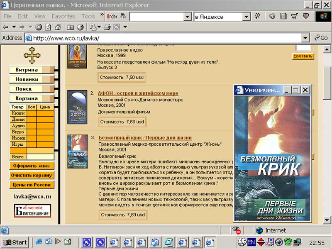Click the cross logo on the sidebar

click(x=32, y=55)
